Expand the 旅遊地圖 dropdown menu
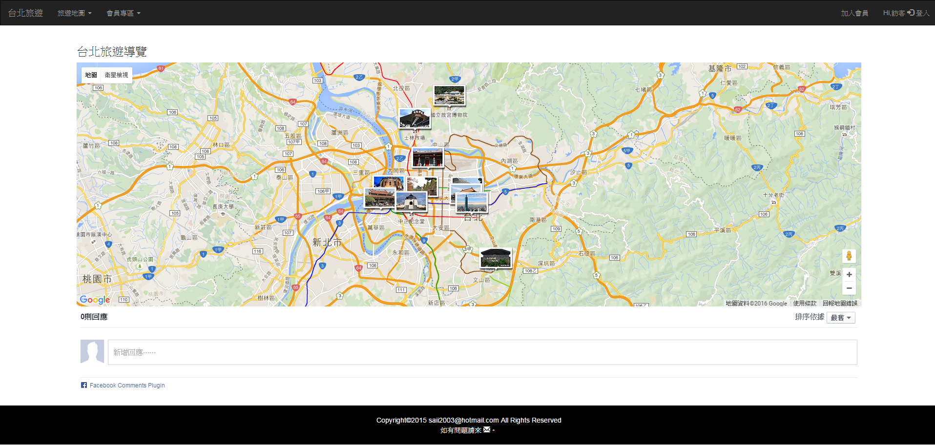Viewport: 935px width, 446px height. click(74, 13)
